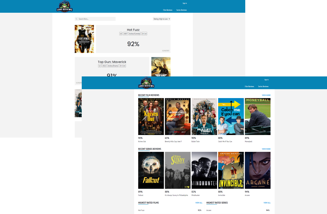
Task: Open the Fallout series poster
Action: (x=151, y=170)
